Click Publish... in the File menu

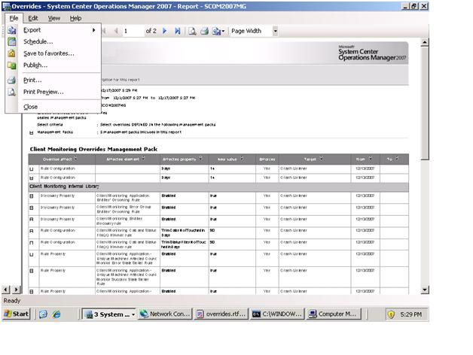pos(53,65)
